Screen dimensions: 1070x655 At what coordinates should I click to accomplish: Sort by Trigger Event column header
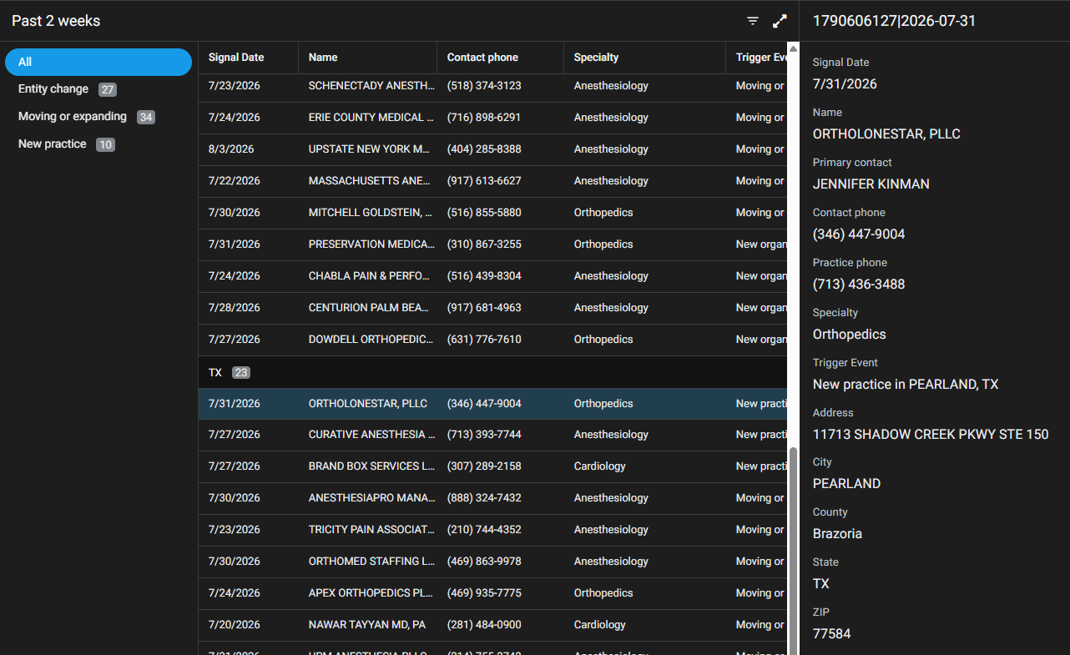pos(756,58)
